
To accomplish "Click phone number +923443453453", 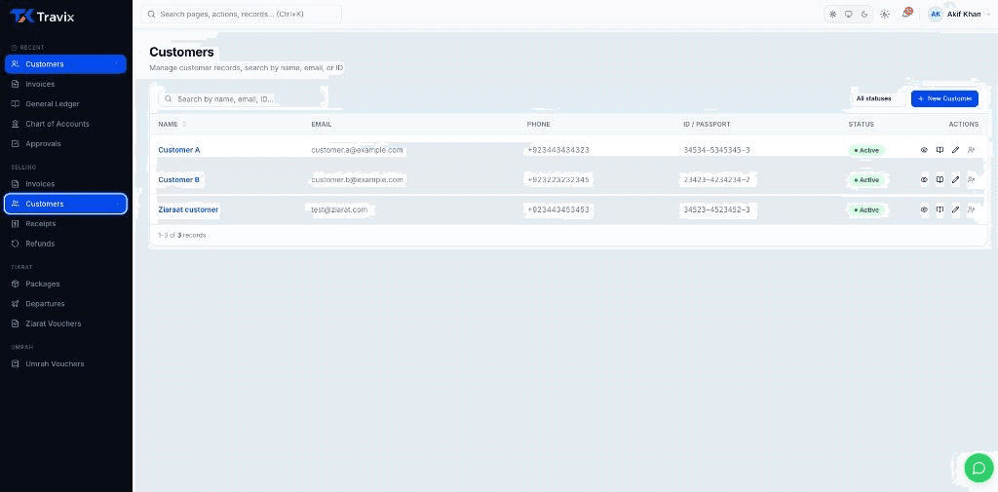I will tap(558, 209).
